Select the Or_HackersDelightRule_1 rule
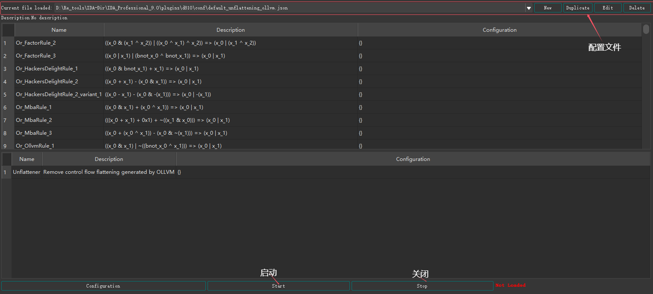The width and height of the screenshot is (653, 294). click(47, 69)
